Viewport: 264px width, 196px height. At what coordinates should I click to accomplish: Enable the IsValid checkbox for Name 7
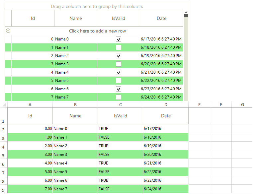pyautogui.click(x=119, y=97)
